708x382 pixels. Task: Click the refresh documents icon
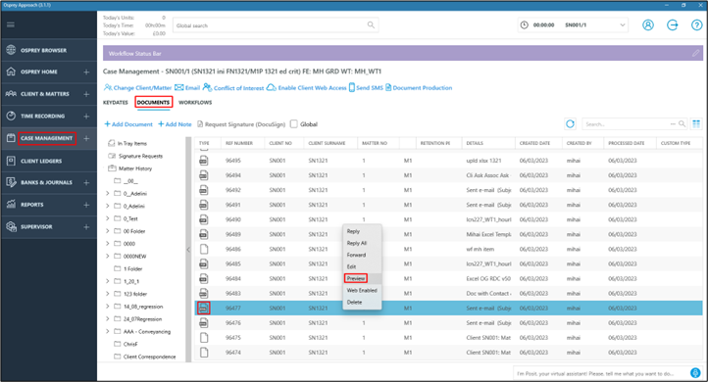571,123
